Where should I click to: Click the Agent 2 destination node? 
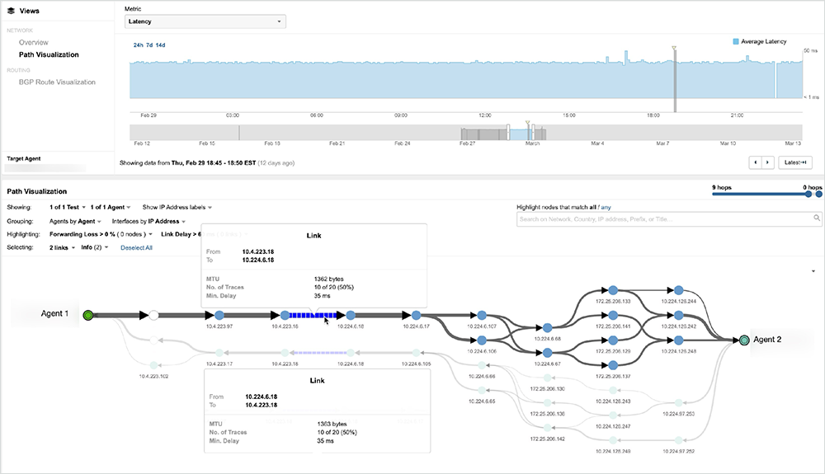tap(744, 340)
